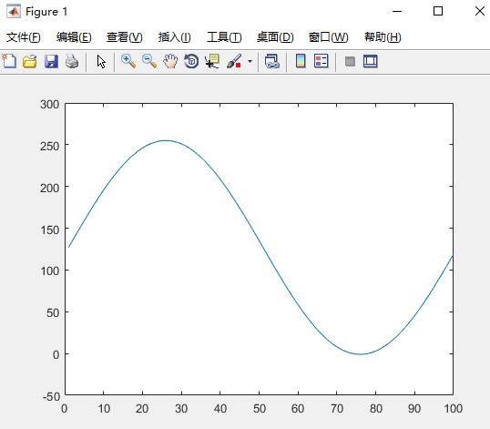
Task: Open the 插入(I) menu
Action: [174, 37]
